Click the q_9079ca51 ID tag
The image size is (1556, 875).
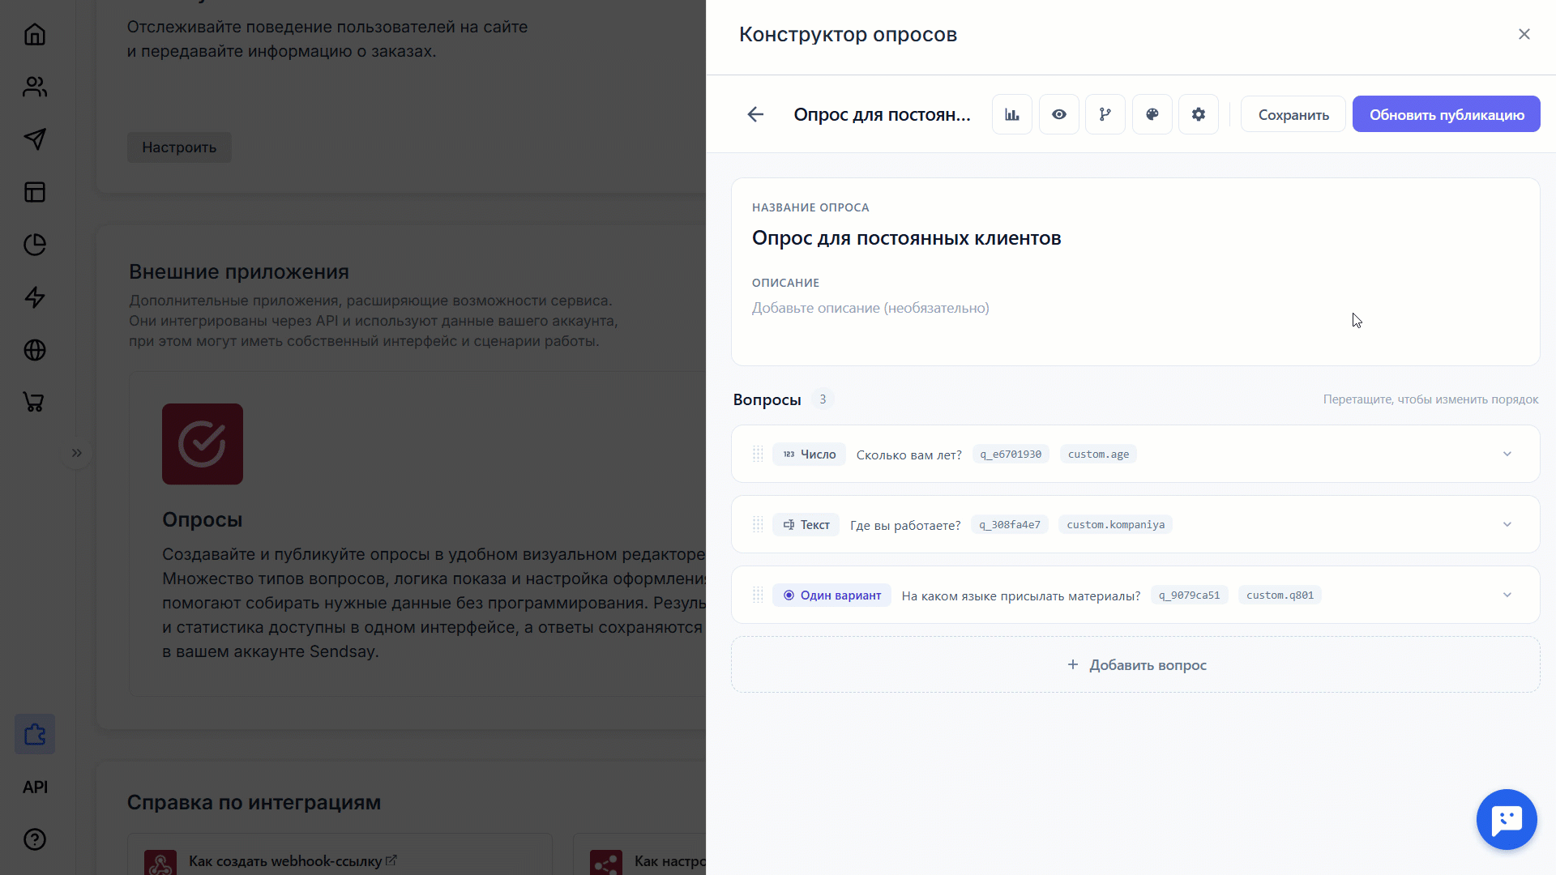[x=1189, y=595]
